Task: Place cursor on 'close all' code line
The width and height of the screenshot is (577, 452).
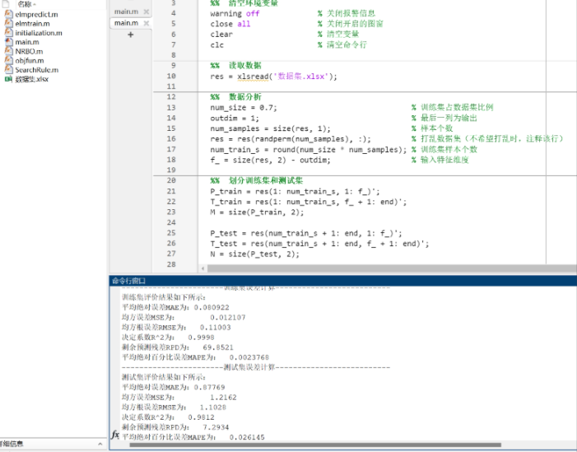Action: pyautogui.click(x=230, y=24)
